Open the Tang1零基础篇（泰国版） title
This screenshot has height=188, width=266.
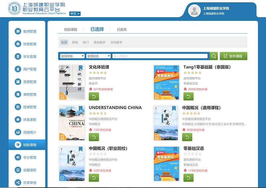pyautogui.click(x=207, y=67)
